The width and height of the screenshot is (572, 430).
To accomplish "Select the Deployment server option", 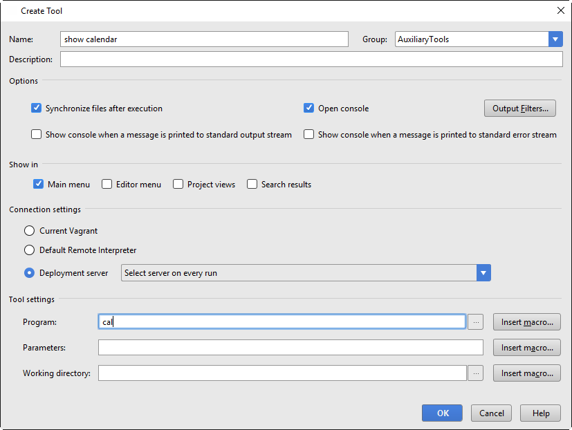I will [29, 272].
